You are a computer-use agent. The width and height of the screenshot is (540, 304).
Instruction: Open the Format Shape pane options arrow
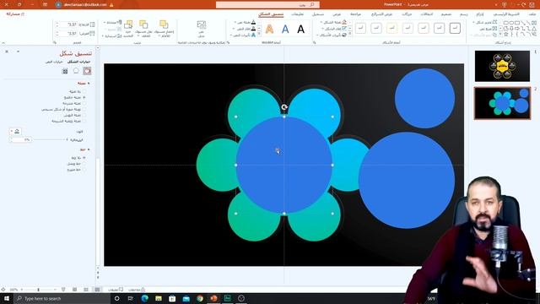[x=18, y=52]
